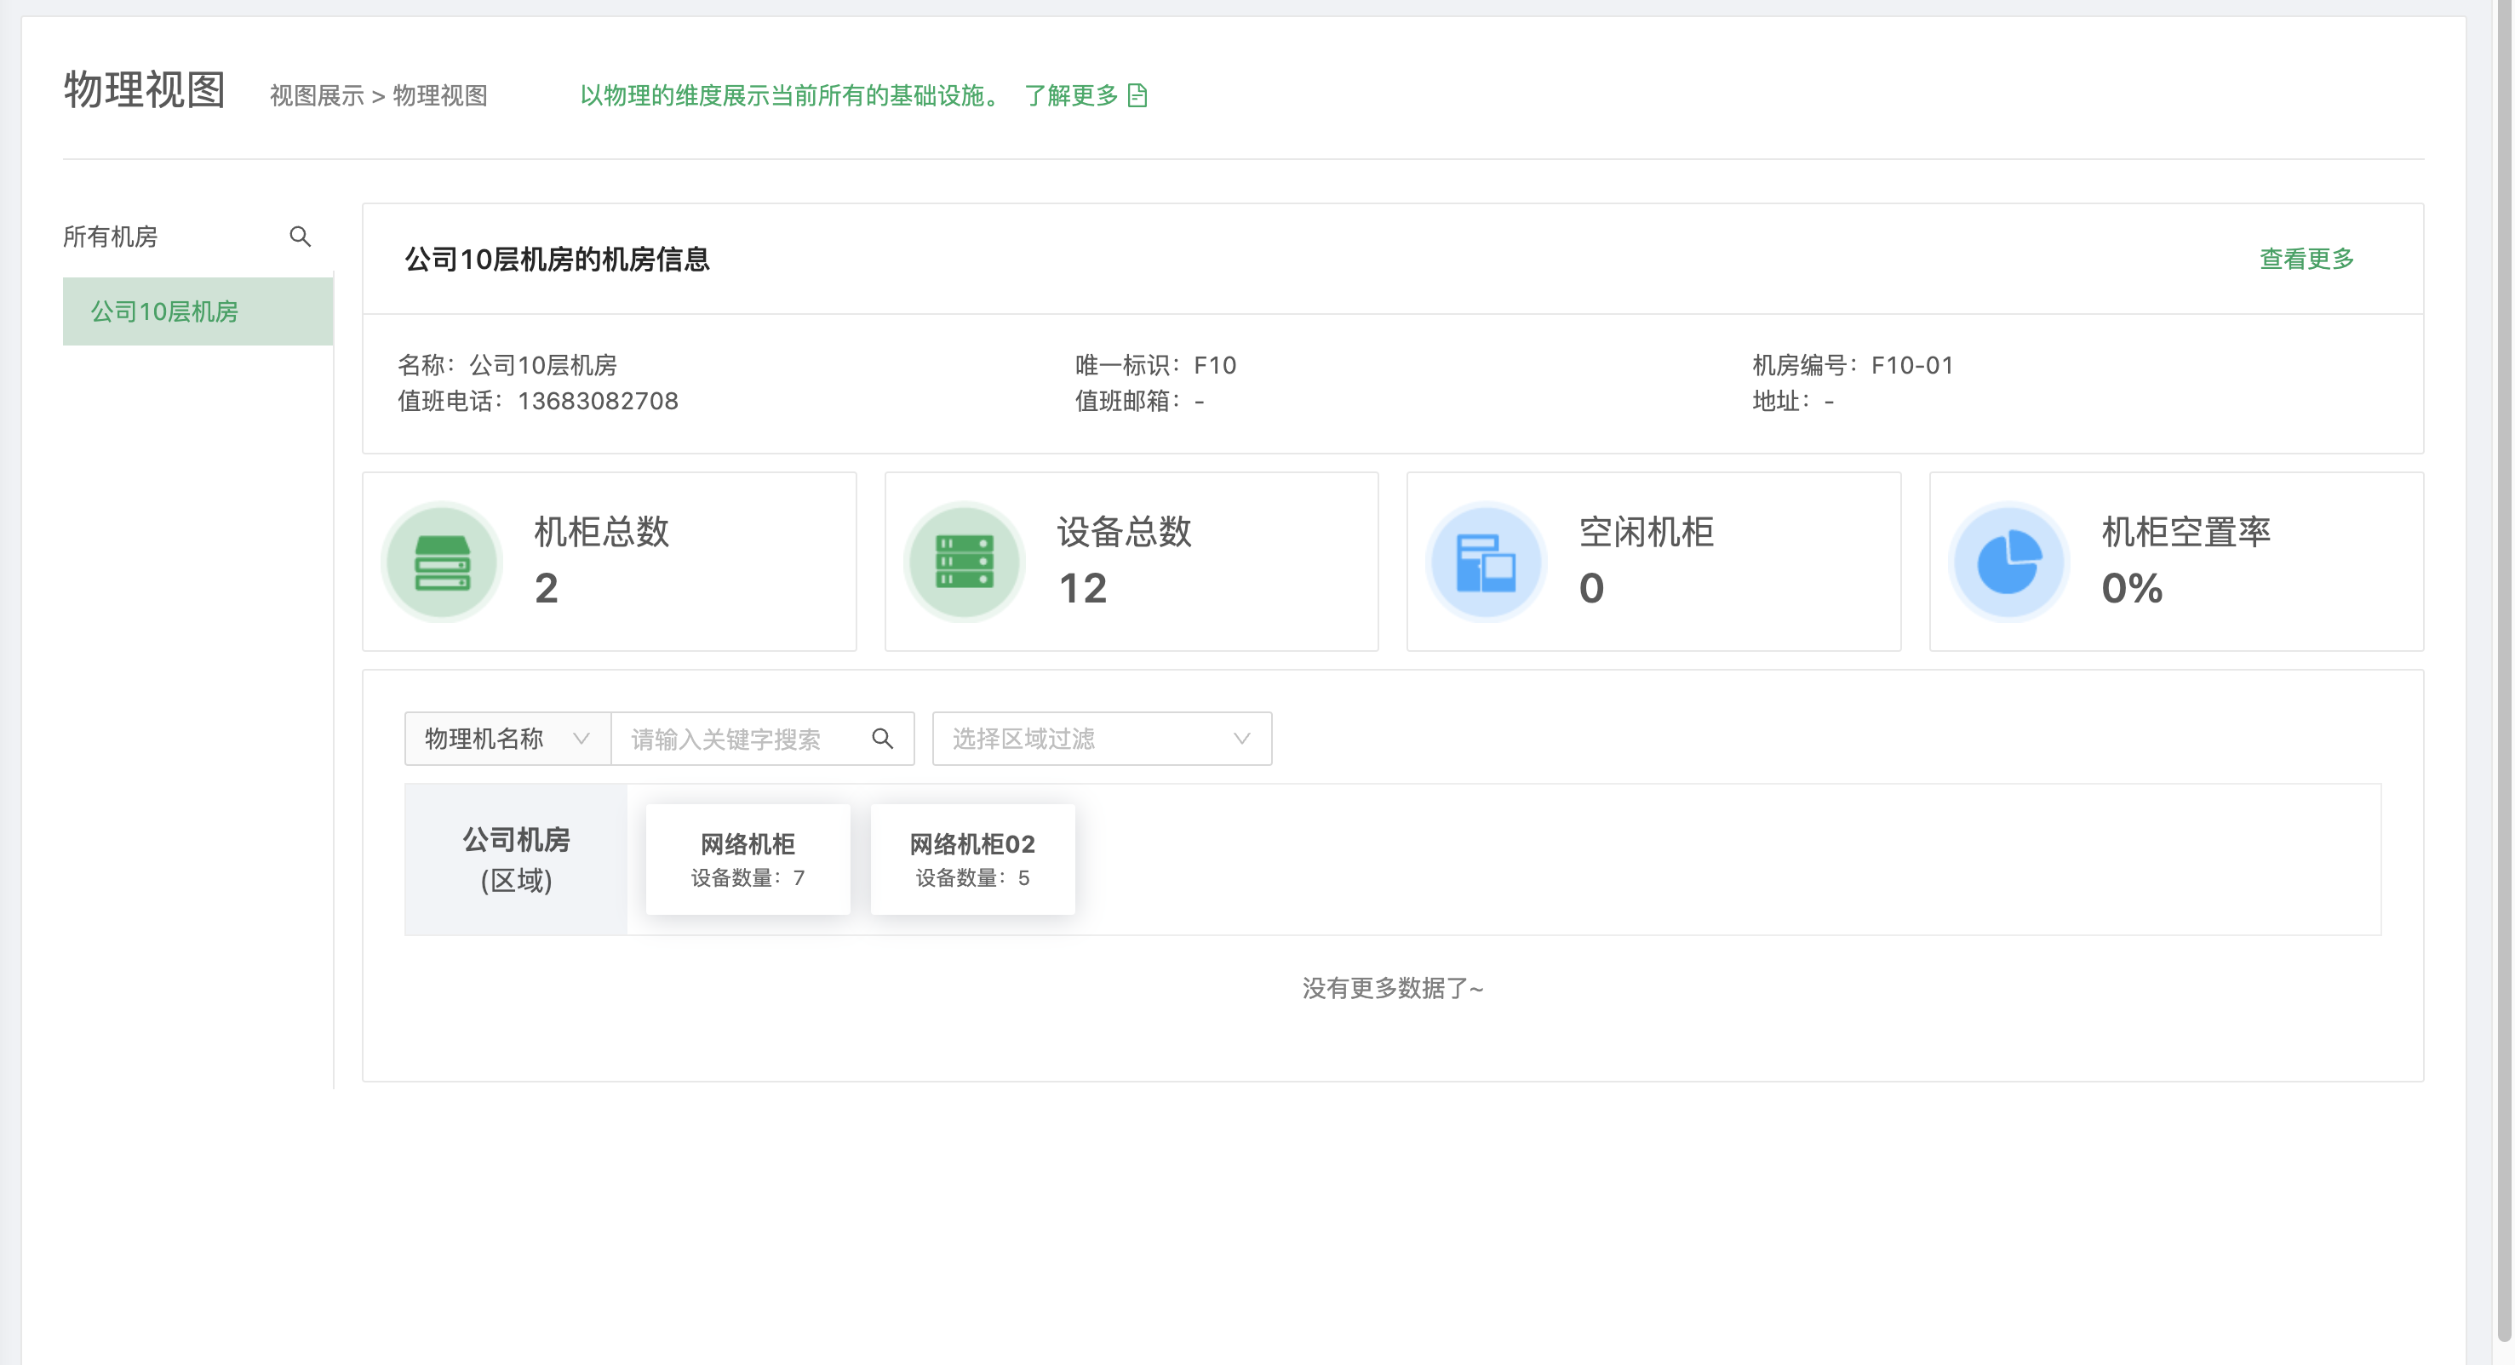Open the 网络机柜02 cabinet card

tap(972, 859)
